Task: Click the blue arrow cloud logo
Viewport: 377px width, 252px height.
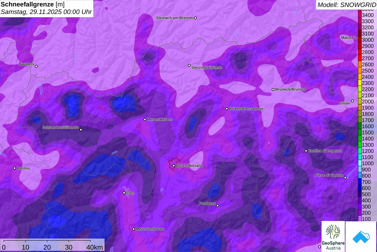Action: pos(361,237)
